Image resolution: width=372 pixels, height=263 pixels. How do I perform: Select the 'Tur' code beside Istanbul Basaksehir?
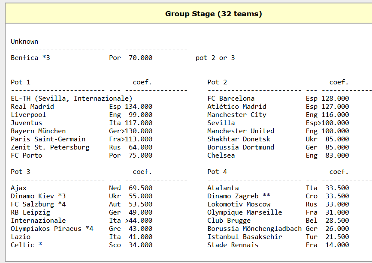coord(312,237)
